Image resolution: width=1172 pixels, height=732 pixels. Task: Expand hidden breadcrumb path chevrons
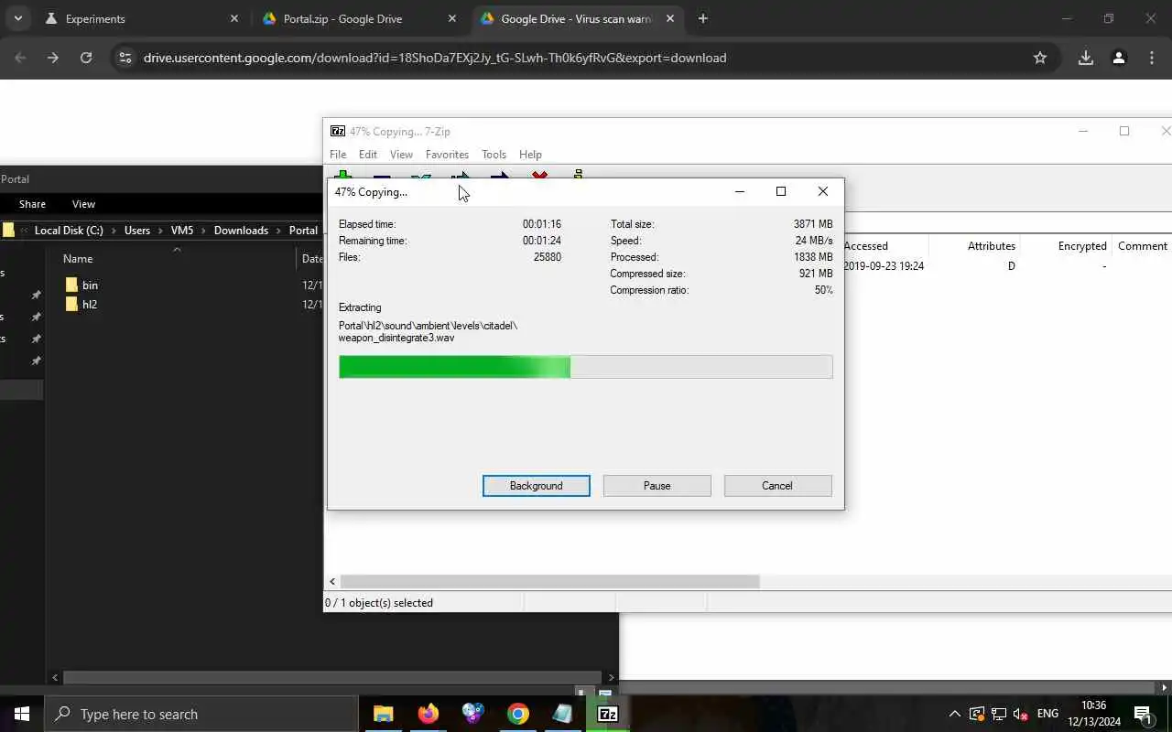[25, 231]
